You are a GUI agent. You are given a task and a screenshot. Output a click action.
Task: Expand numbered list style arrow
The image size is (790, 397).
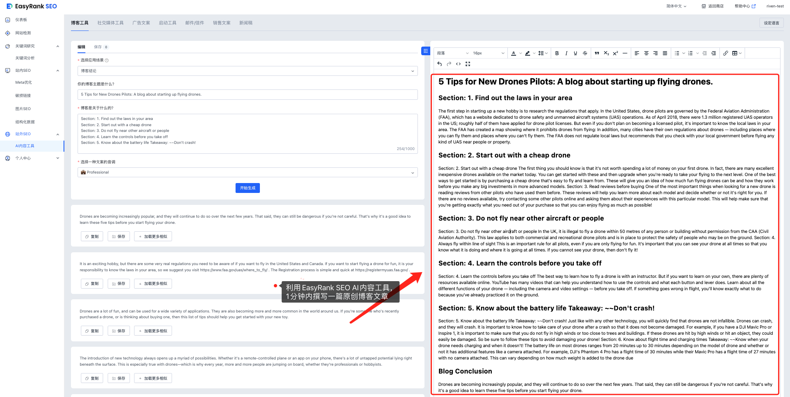pos(698,53)
